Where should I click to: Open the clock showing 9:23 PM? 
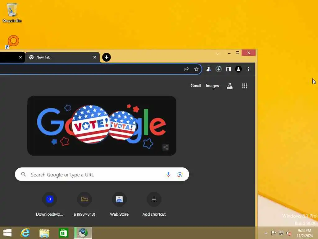[x=304, y=233]
